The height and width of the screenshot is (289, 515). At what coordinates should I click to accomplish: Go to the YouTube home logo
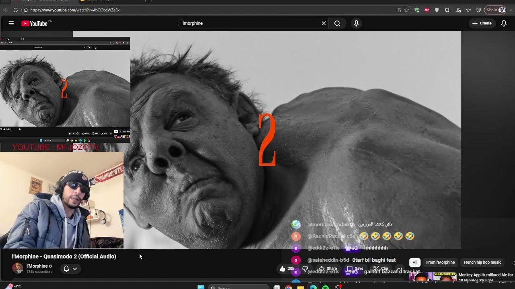35,23
